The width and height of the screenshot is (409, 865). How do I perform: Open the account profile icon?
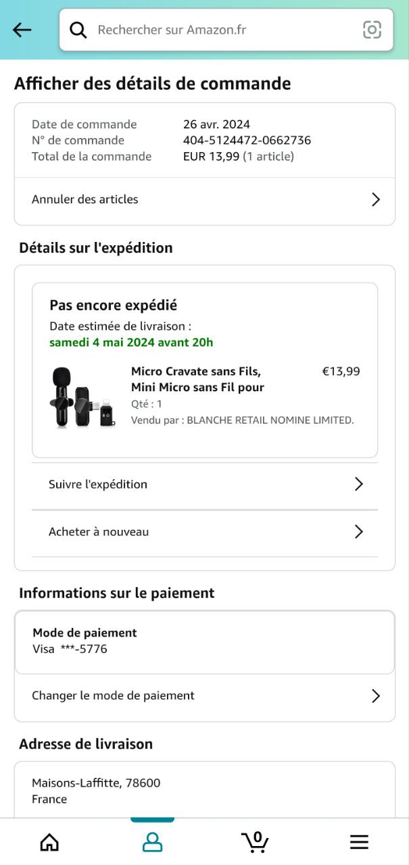(152, 841)
